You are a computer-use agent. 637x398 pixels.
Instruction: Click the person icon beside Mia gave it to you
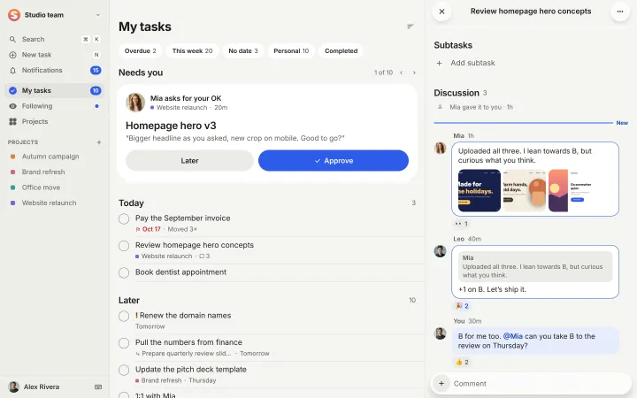[x=440, y=107]
